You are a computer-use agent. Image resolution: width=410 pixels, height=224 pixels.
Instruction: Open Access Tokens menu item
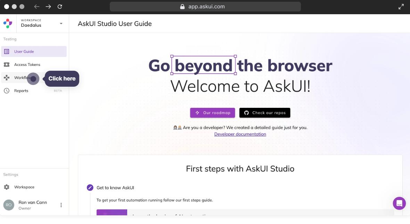(27, 64)
